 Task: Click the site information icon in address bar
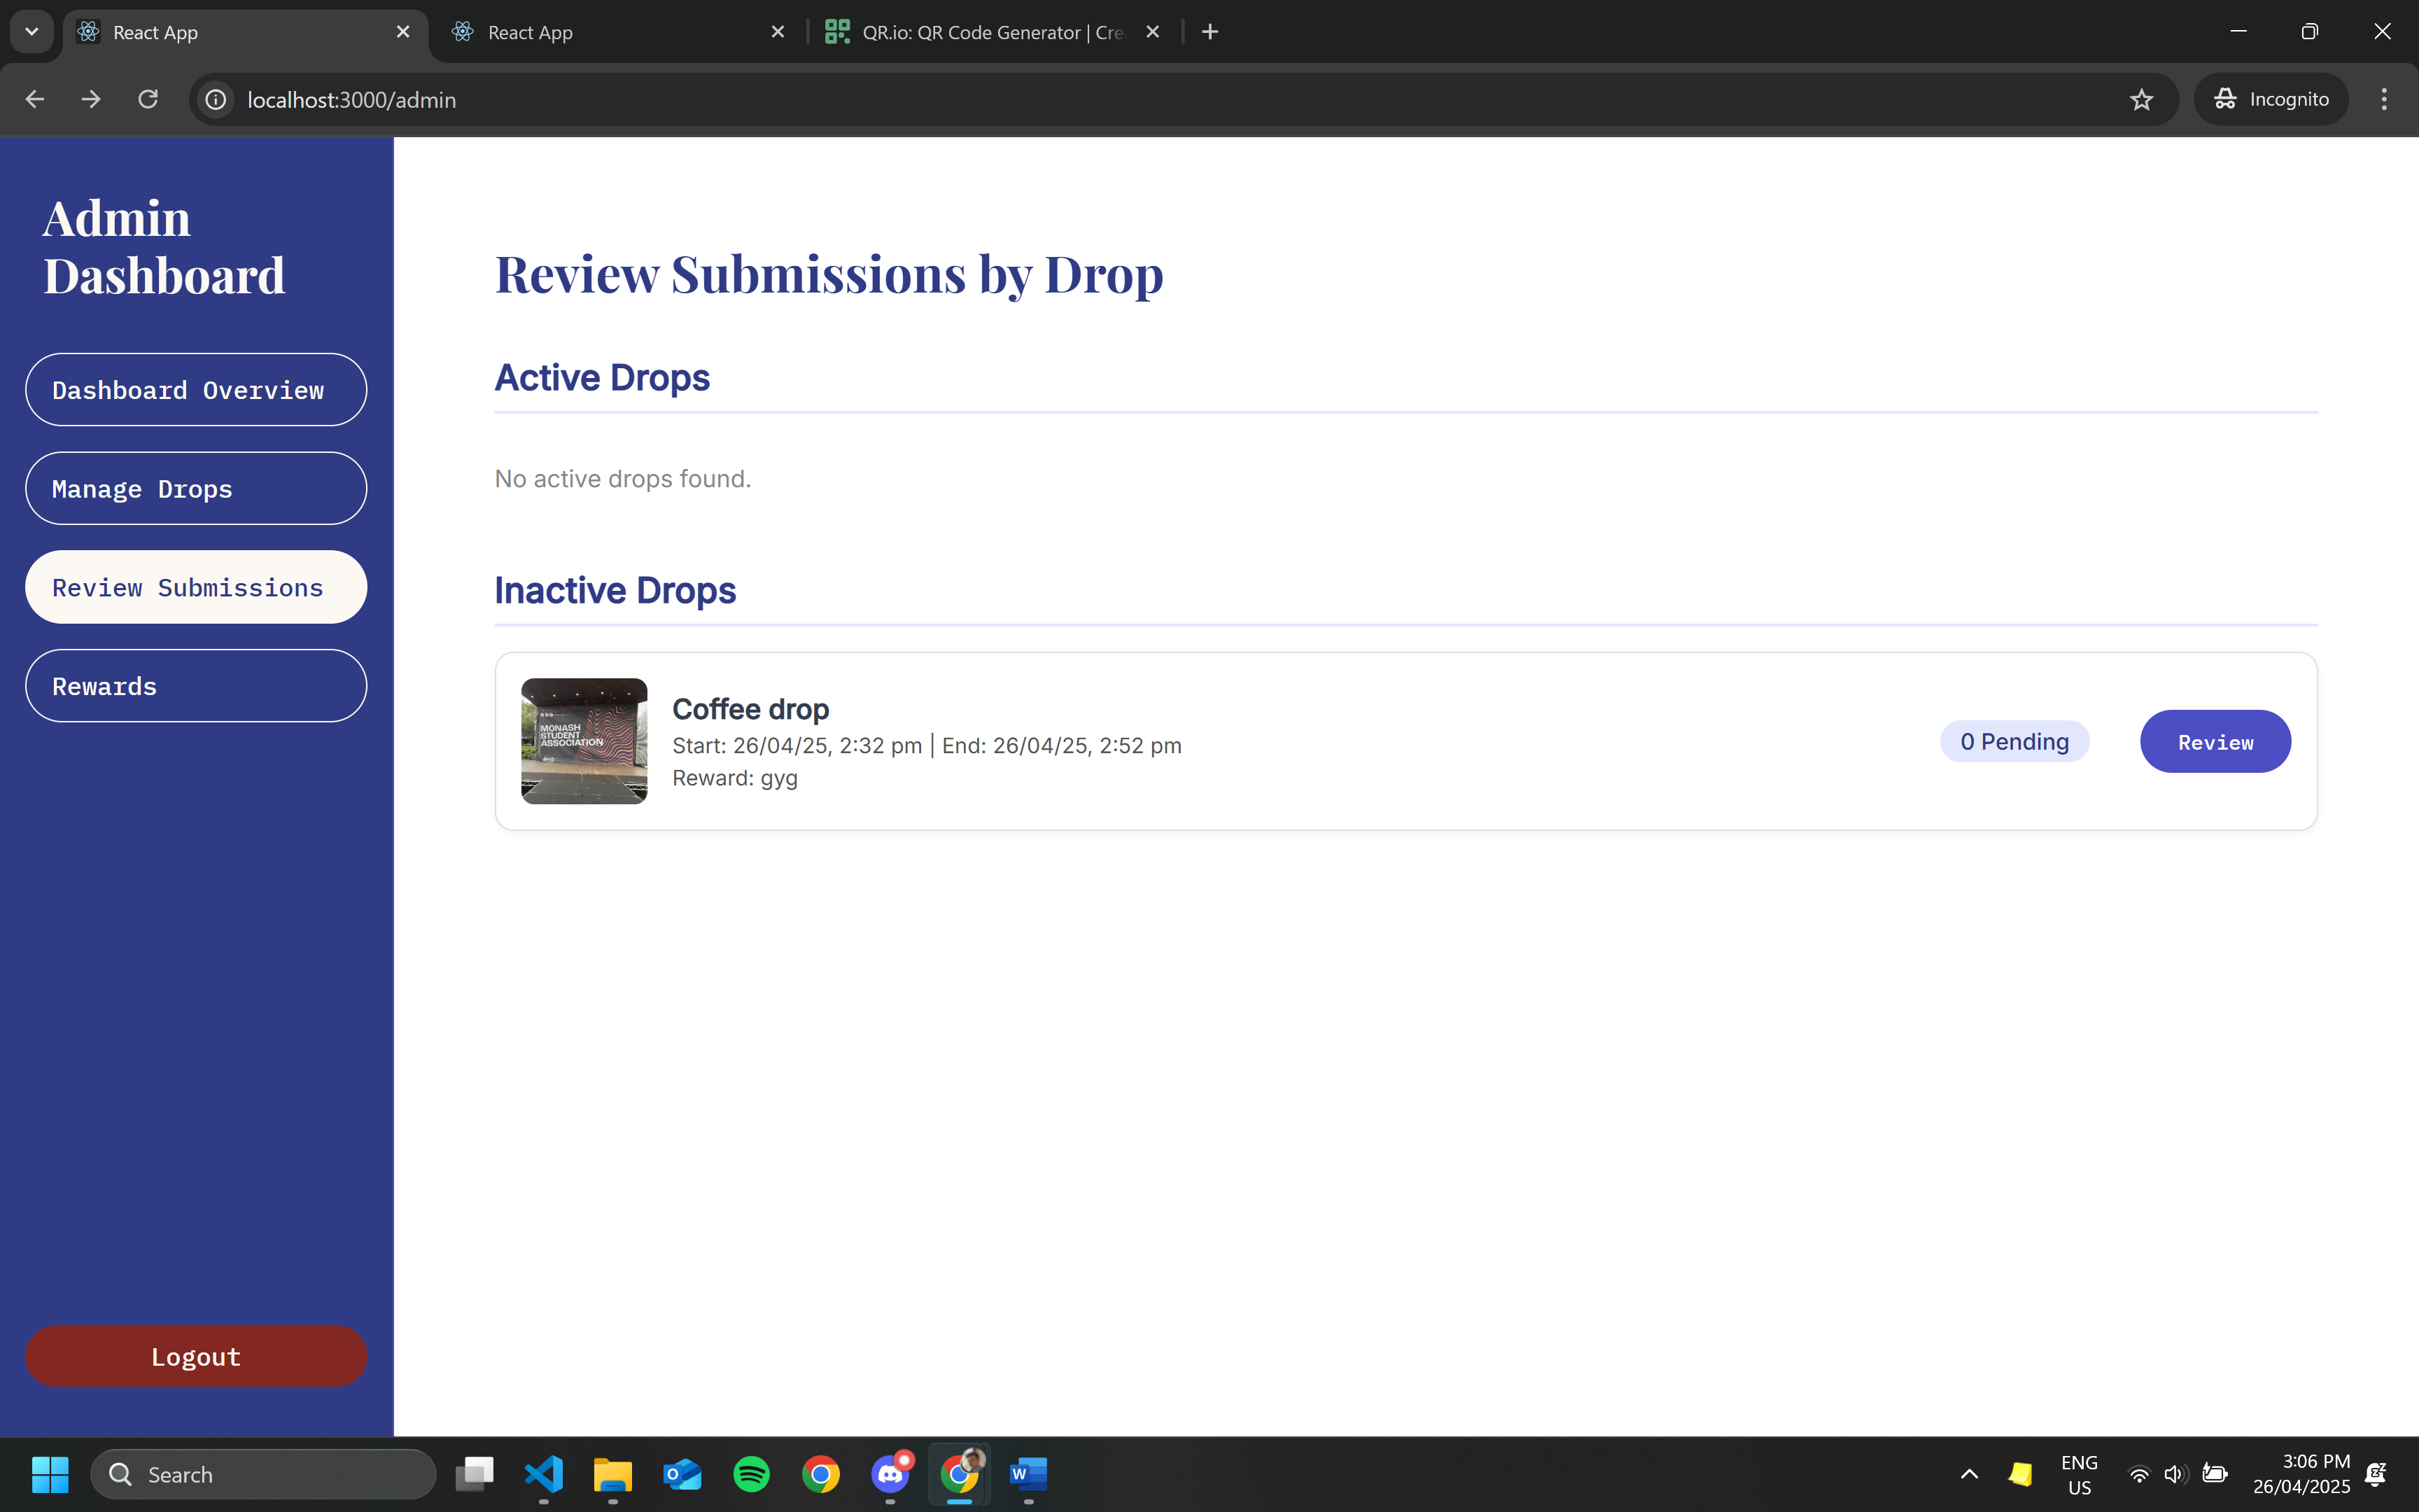click(216, 99)
